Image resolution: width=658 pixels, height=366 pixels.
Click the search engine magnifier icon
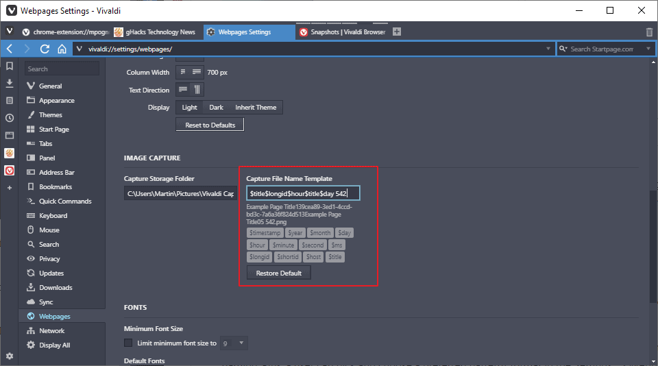click(x=563, y=49)
